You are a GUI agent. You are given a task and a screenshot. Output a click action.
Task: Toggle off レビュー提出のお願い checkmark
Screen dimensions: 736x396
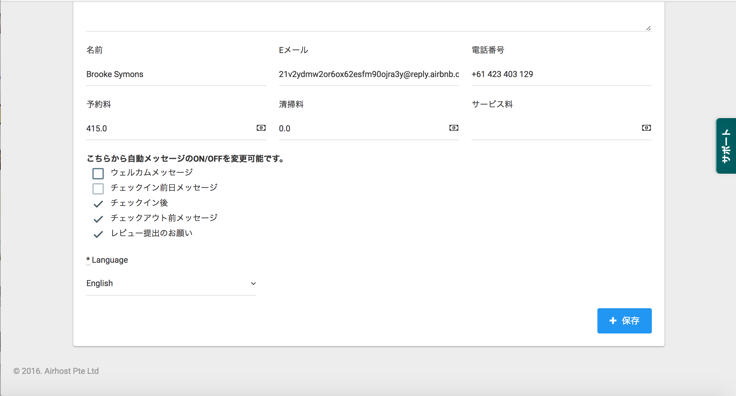point(98,234)
